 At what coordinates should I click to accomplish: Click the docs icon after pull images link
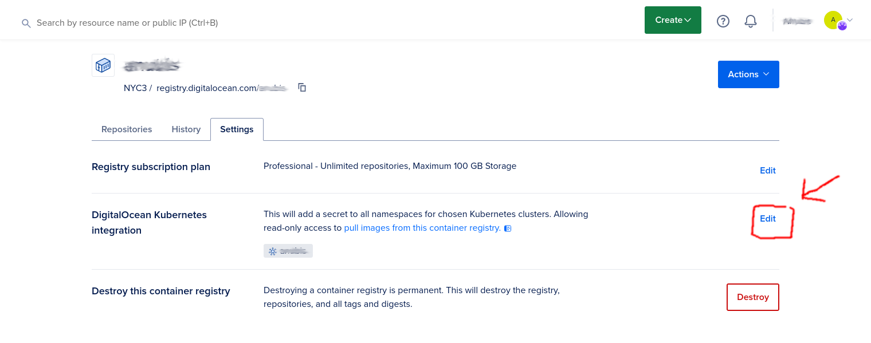pos(507,228)
